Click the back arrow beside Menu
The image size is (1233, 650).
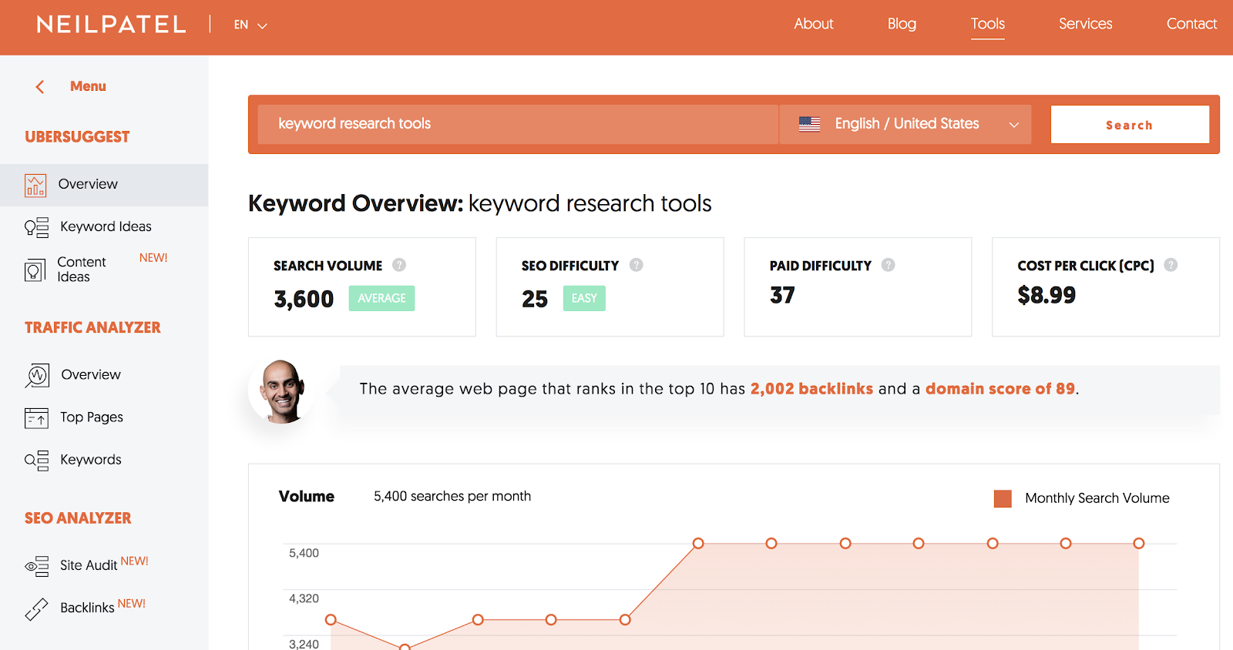pyautogui.click(x=40, y=87)
